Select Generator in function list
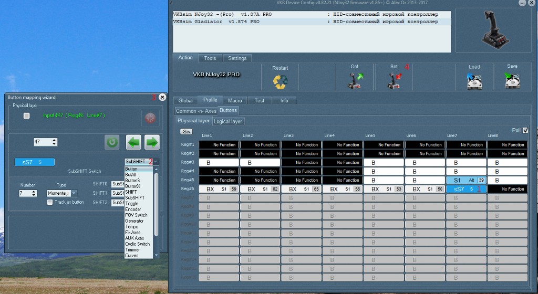The image size is (538, 294). pos(139,221)
